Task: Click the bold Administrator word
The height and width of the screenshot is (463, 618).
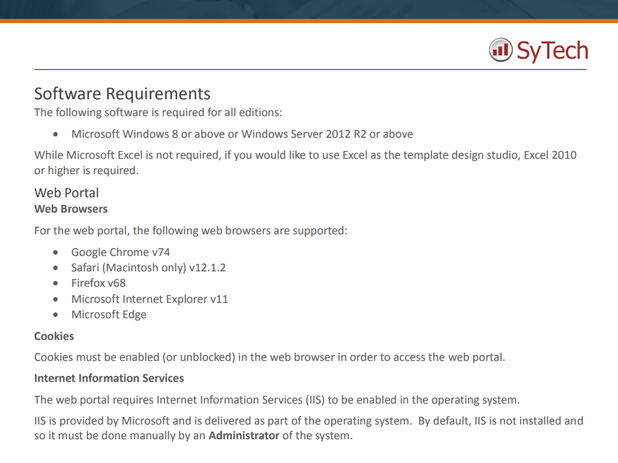Action: point(244,436)
